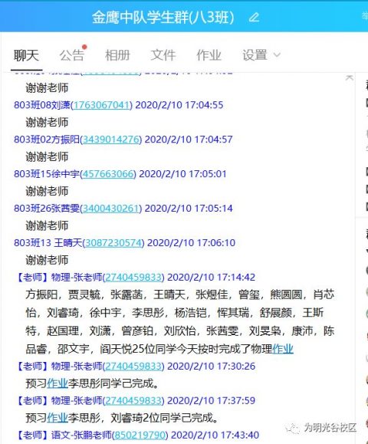The image size is (368, 444).
Task: Open 物理-张老师 number link at 17:14:42
Action: tap(133, 278)
